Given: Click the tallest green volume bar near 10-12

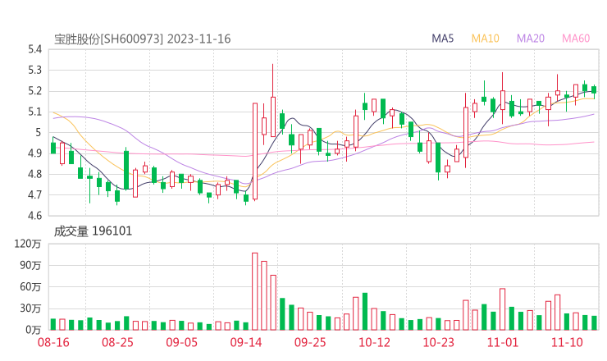Looking at the screenshot, I should (365, 312).
